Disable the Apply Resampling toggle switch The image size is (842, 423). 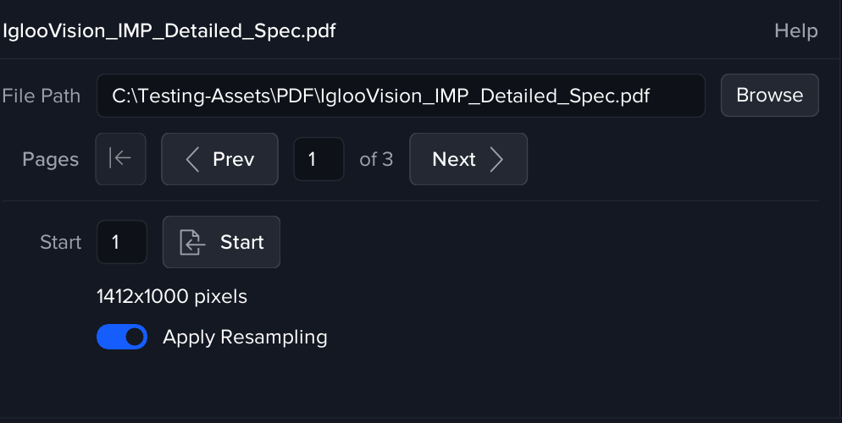coord(122,337)
